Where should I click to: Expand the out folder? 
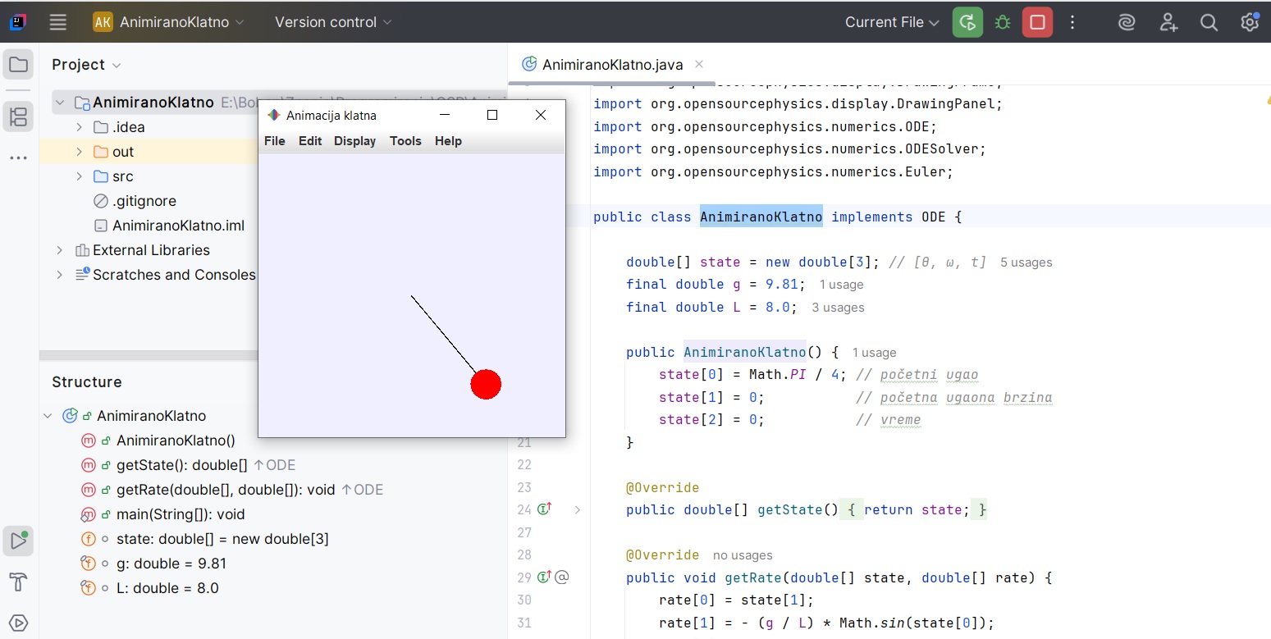coord(80,152)
